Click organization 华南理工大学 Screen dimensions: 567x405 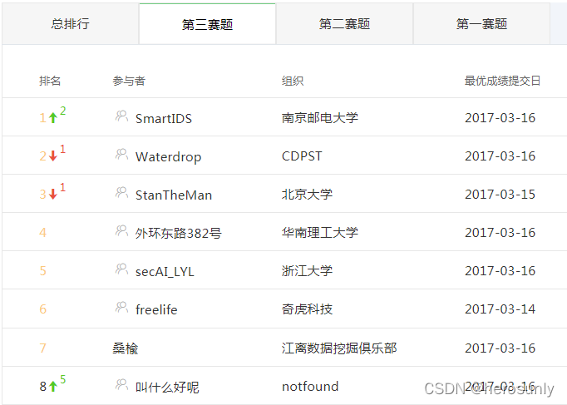coord(319,233)
